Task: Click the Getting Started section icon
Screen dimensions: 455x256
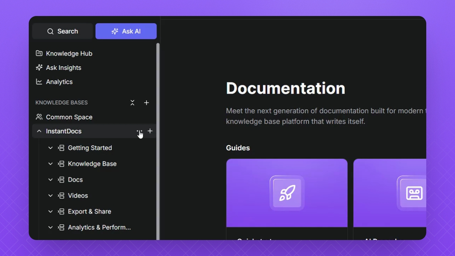Action: [61, 148]
